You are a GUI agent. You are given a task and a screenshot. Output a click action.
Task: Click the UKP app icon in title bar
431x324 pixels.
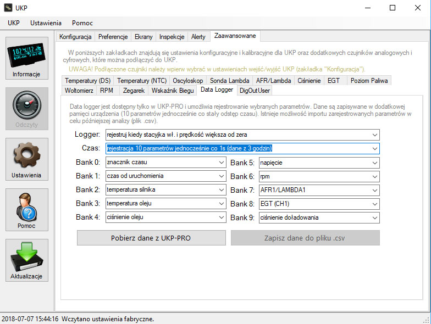click(x=8, y=8)
